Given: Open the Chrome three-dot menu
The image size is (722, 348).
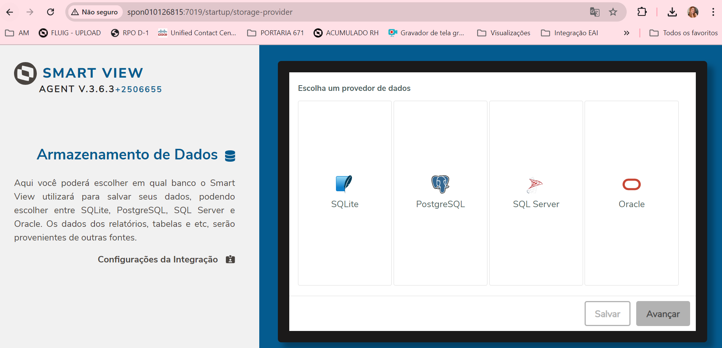Looking at the screenshot, I should 713,12.
